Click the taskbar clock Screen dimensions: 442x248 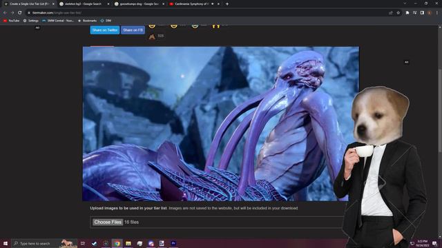pyautogui.click(x=422, y=243)
